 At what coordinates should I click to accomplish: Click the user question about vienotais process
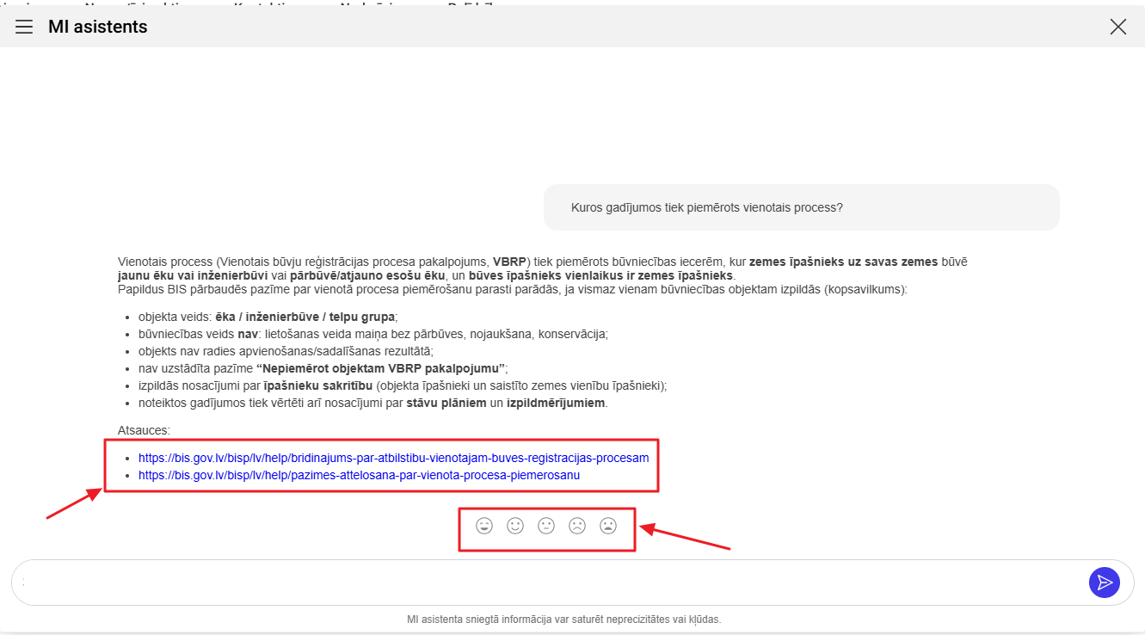pos(706,207)
